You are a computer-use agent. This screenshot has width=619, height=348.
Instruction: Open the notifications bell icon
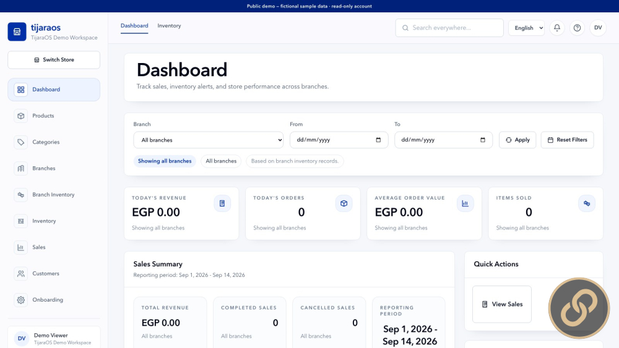557,28
